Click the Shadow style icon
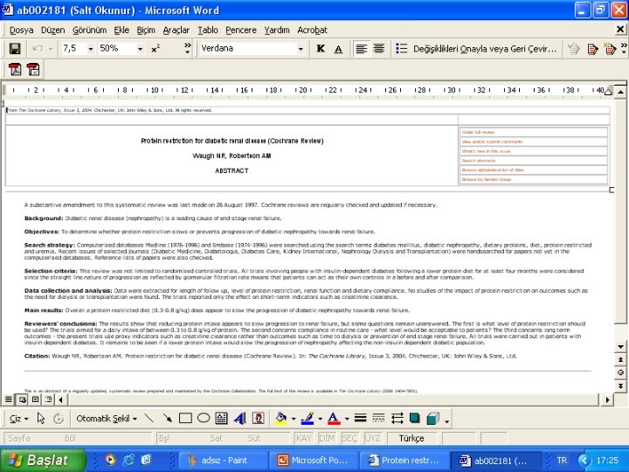 coord(415,418)
